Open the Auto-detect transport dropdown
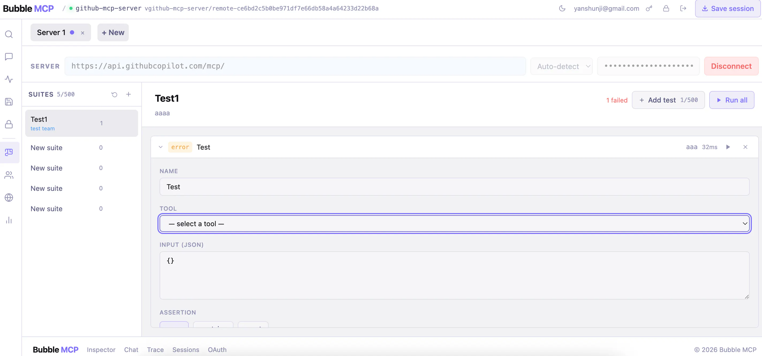Image resolution: width=762 pixels, height=356 pixels. point(561,66)
